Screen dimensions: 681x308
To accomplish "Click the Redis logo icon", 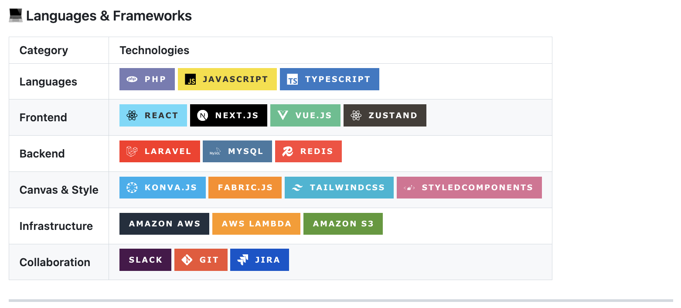I will pyautogui.click(x=287, y=151).
